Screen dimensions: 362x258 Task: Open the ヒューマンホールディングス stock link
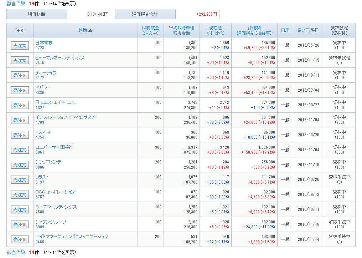tap(60, 58)
